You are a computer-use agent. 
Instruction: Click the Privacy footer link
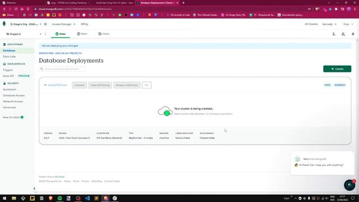tap(85, 181)
